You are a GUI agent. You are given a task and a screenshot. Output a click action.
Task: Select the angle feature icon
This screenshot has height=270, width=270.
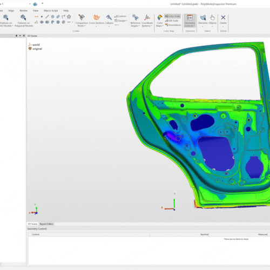click(36, 22)
